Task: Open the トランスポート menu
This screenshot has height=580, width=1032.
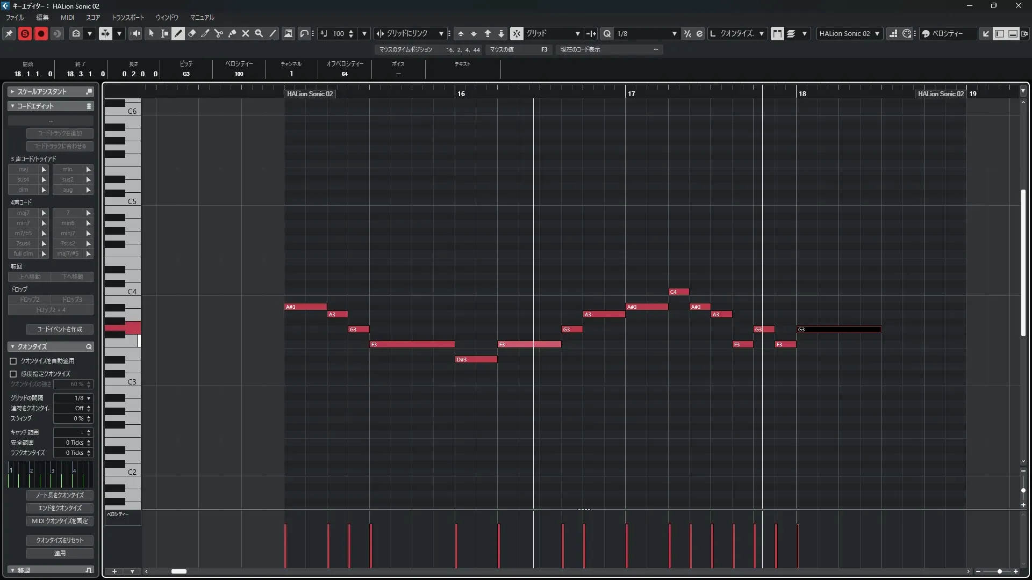Action: tap(127, 17)
